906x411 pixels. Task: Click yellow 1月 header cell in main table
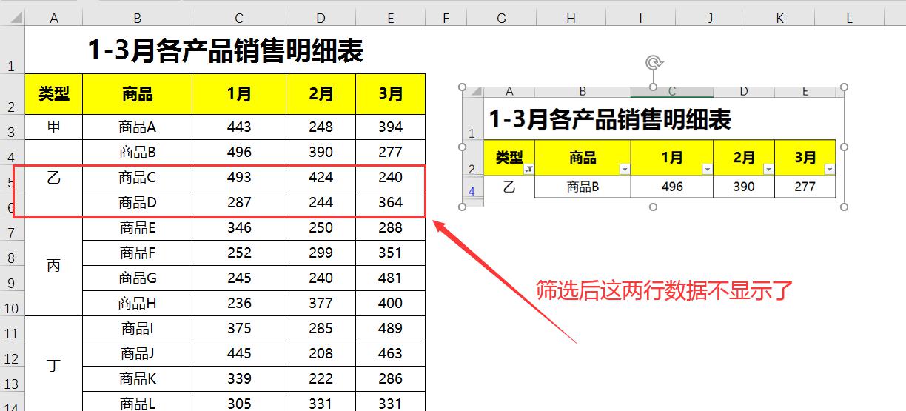[x=239, y=94]
